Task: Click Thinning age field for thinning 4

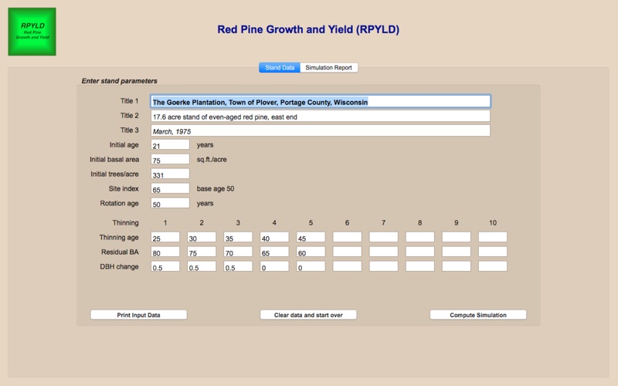Action: tap(274, 237)
